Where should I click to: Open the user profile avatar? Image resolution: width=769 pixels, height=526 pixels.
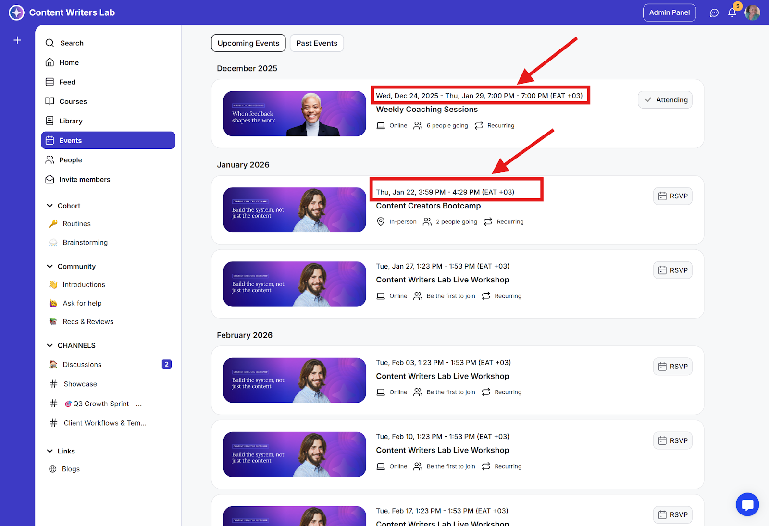(x=752, y=13)
